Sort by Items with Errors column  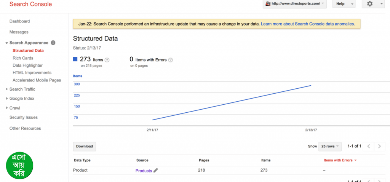pos(340,160)
